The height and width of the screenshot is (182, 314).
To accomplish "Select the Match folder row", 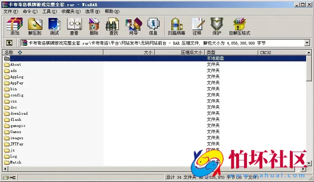I will click(154, 162).
